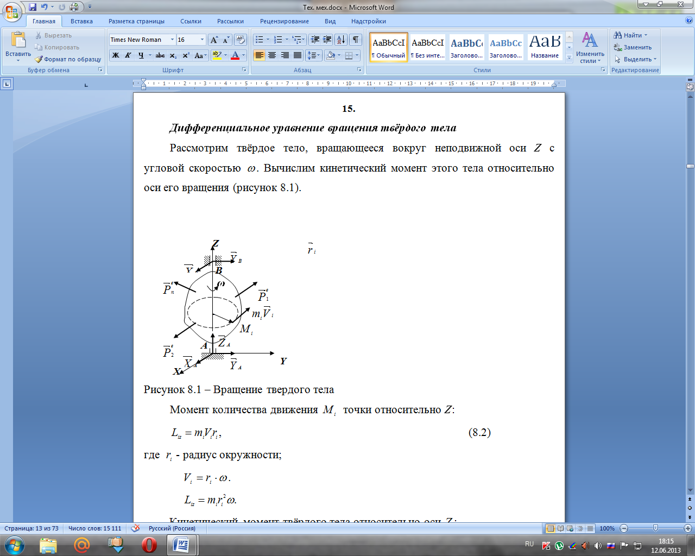The width and height of the screenshot is (695, 556).
Task: Switch to Web Layout view
Action: coord(570,528)
